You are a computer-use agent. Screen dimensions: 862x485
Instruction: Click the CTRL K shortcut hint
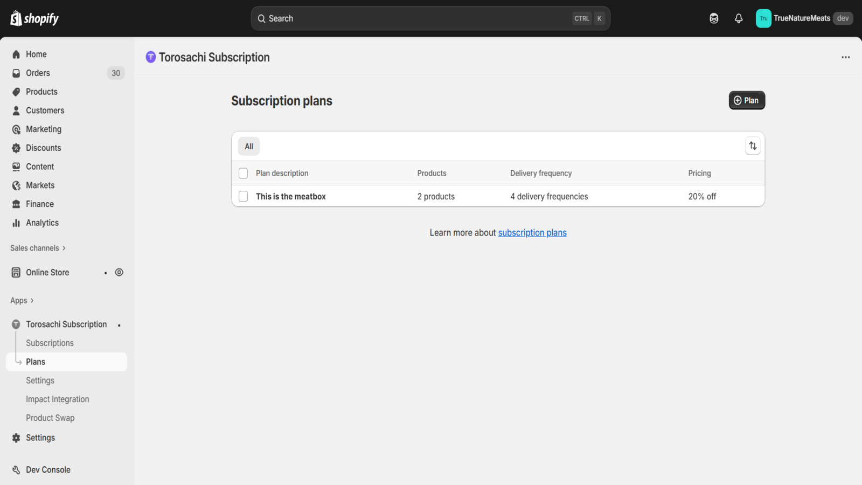(589, 18)
